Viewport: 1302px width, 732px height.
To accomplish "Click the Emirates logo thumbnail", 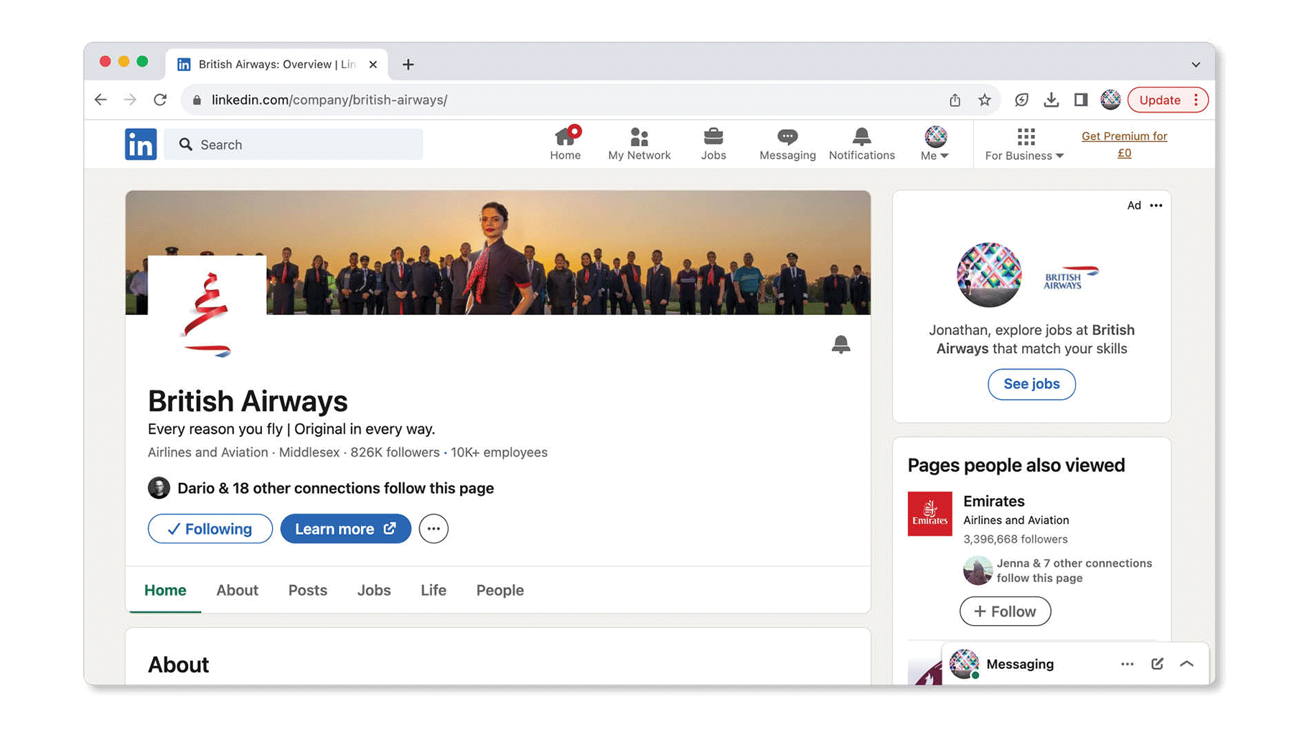I will (x=929, y=514).
